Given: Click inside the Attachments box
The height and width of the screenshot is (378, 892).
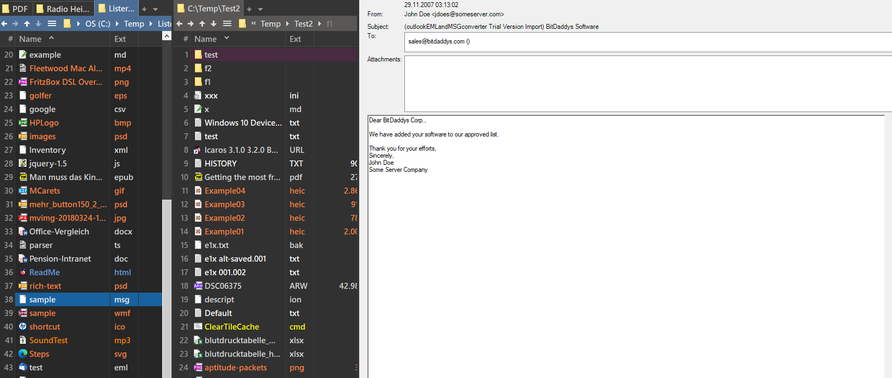Looking at the screenshot, I should click(648, 84).
